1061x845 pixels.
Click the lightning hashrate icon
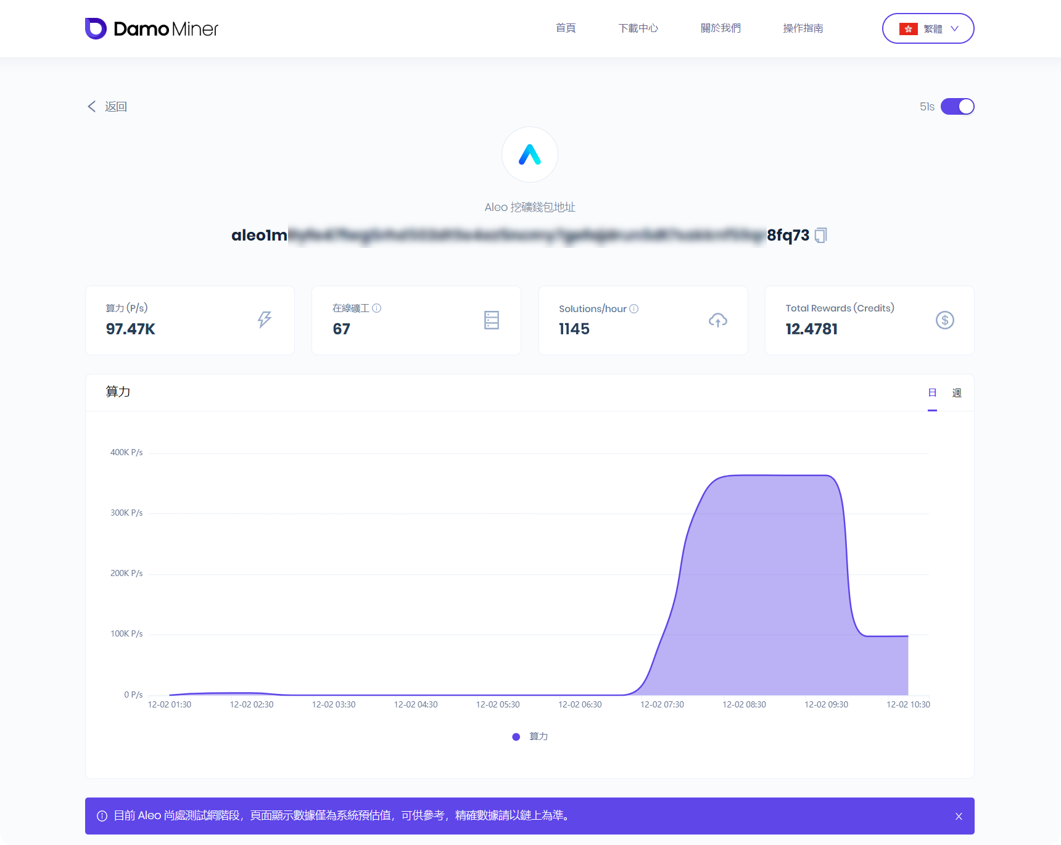[x=265, y=319]
